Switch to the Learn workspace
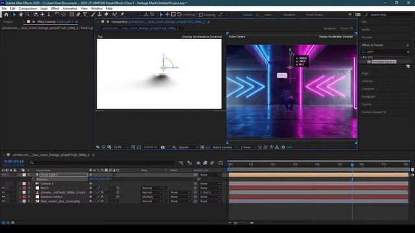This screenshot has width=415, height=233. [x=268, y=15]
